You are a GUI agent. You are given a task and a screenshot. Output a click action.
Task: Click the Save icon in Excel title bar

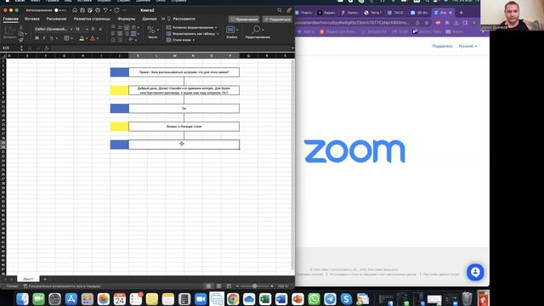(82, 10)
